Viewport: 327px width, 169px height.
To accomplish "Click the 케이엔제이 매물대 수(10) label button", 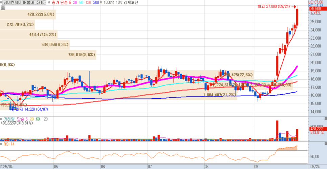I will 25,3.
